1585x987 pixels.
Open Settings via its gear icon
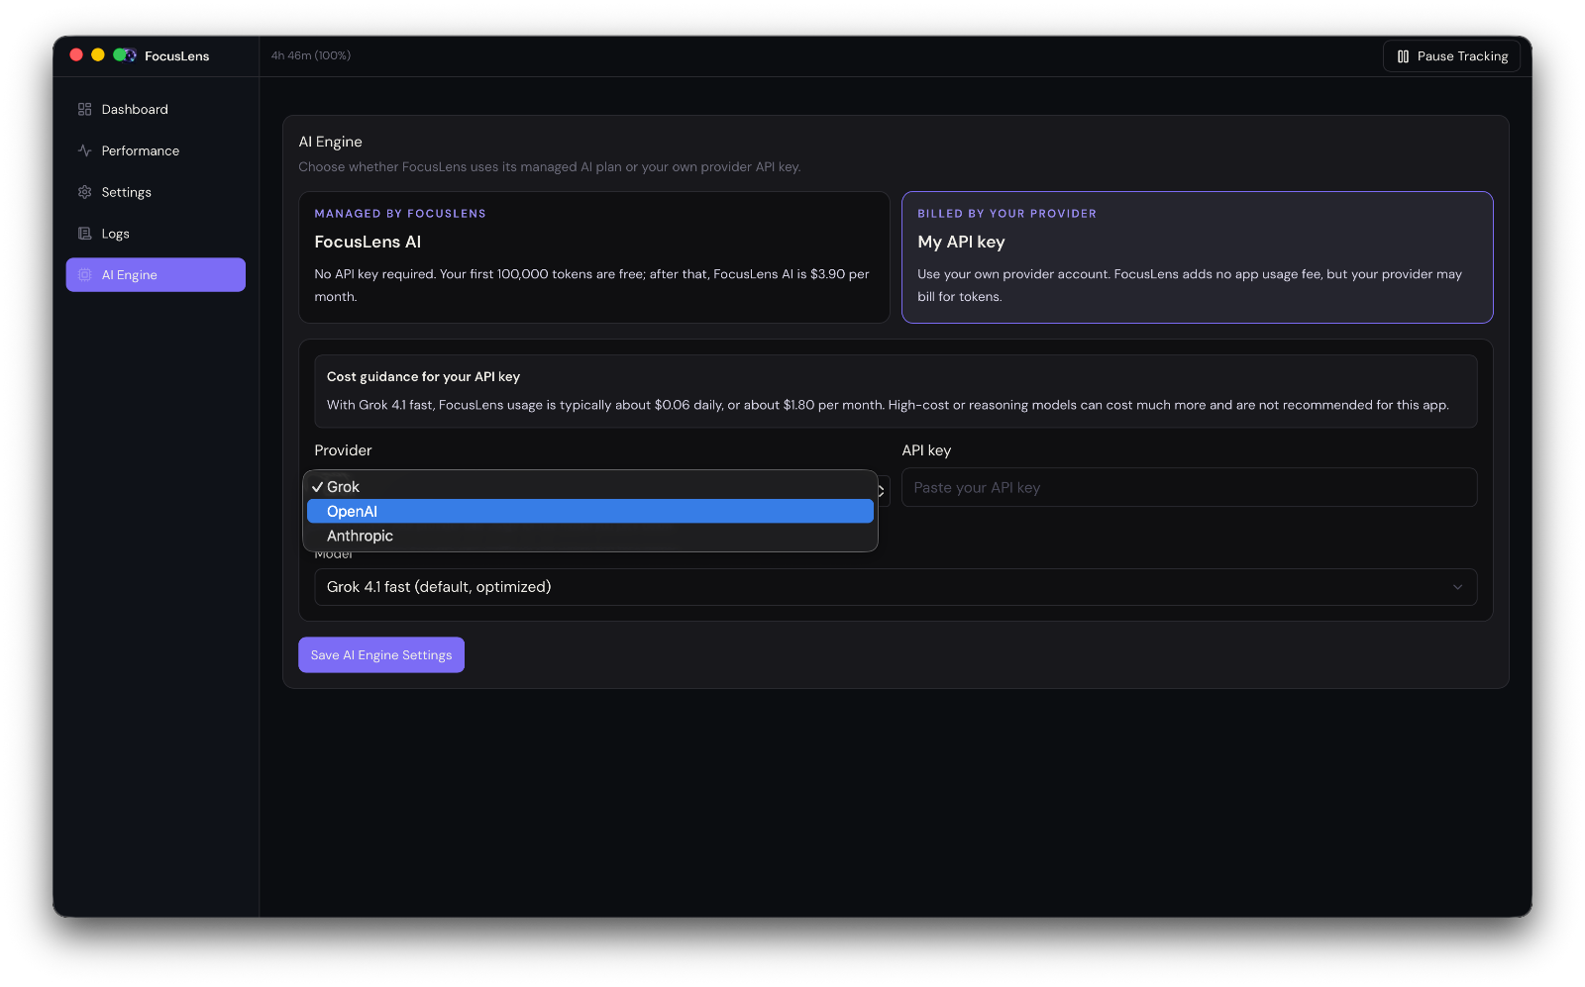[84, 192]
